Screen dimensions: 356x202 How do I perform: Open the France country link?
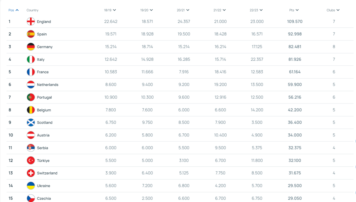click(43, 72)
